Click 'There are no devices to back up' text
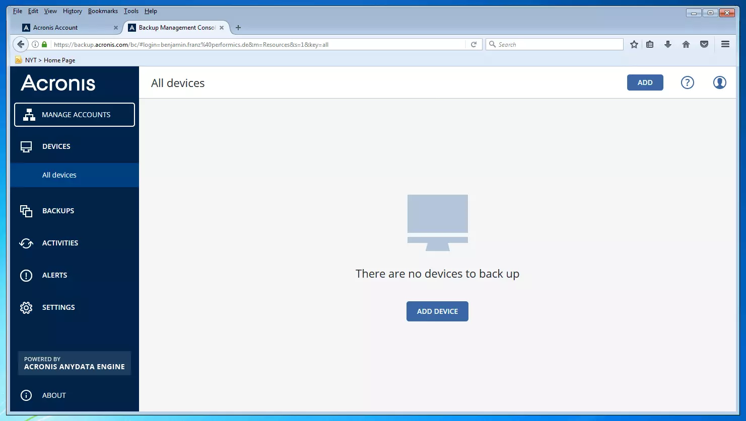The width and height of the screenshot is (746, 421). tap(437, 274)
